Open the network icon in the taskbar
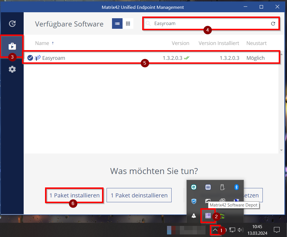287x237 pixels. (x=232, y=230)
